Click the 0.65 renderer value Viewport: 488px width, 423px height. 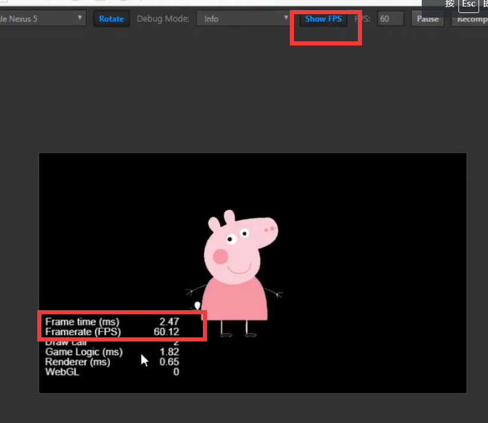point(169,362)
